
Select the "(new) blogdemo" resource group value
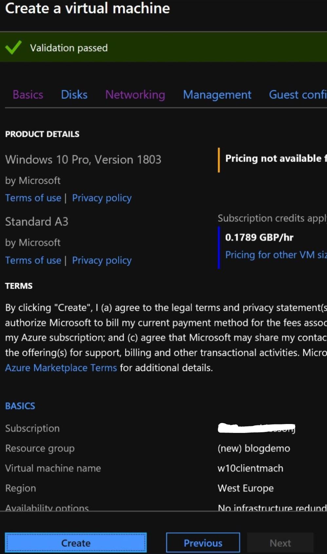coord(254,448)
